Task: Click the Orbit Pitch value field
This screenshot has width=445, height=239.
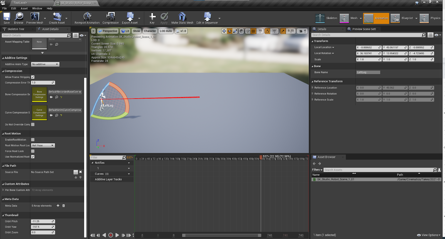Action: (42, 222)
